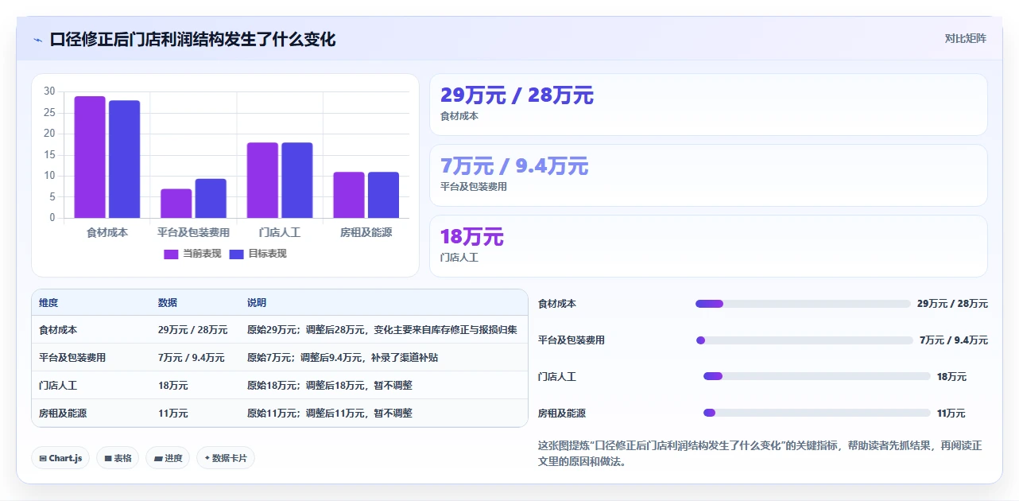Click the 门店人工 progress bar

(817, 376)
